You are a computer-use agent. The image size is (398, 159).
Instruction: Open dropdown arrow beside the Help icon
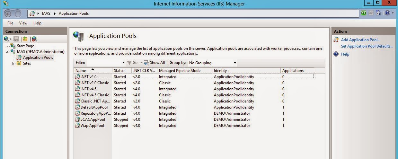[x=392, y=13]
